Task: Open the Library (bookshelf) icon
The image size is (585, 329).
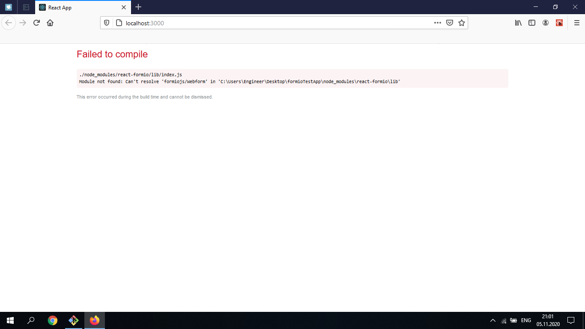Action: coord(518,23)
